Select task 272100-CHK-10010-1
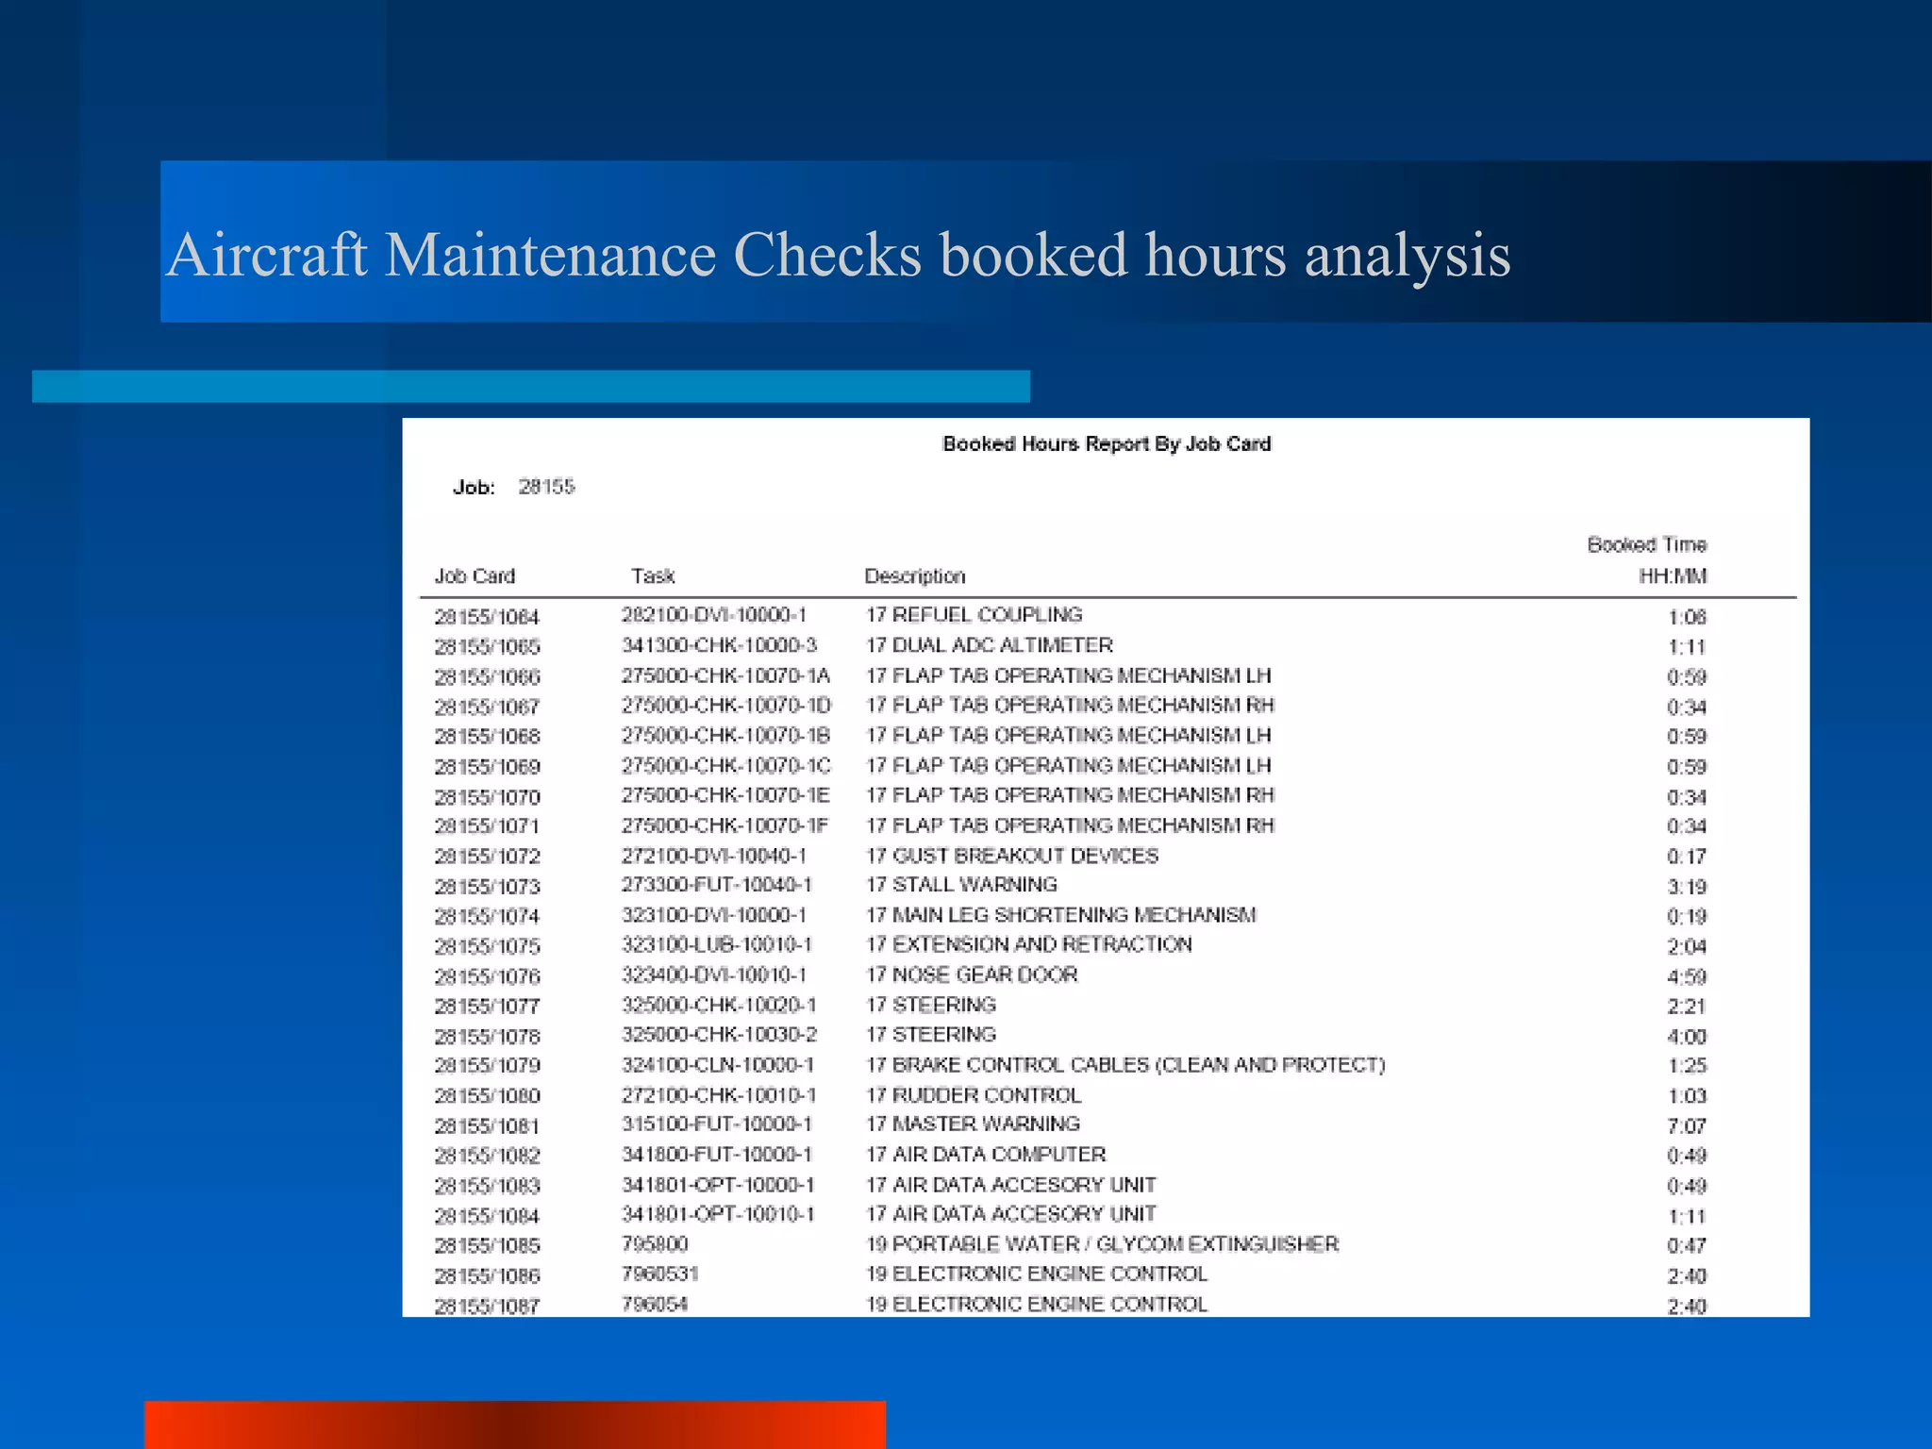This screenshot has width=1932, height=1449. [x=719, y=1095]
